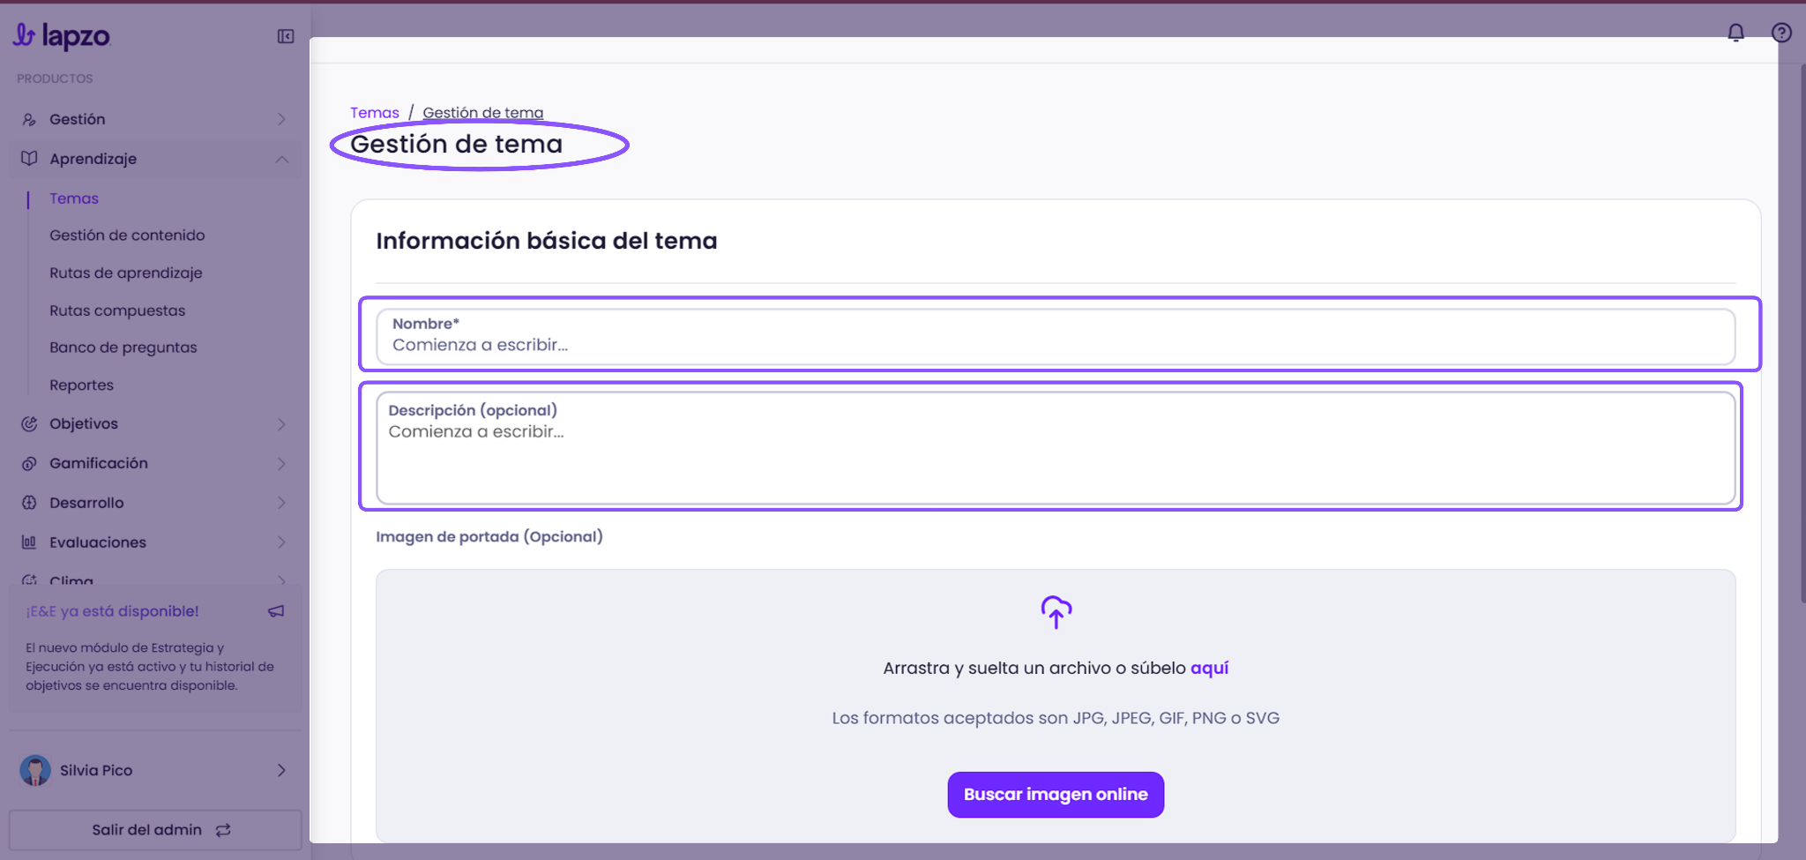Expand the Desarrollo chevron
1806x860 pixels.
coord(281,503)
